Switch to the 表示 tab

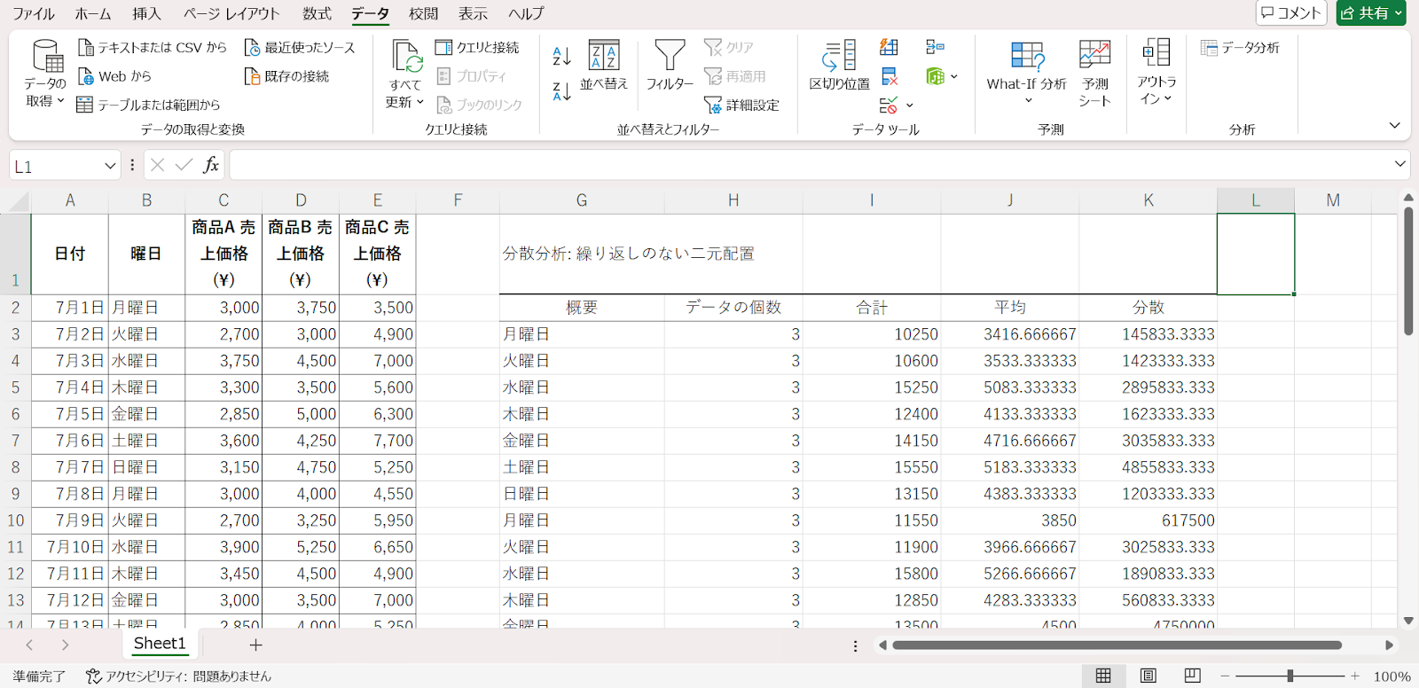point(473,13)
